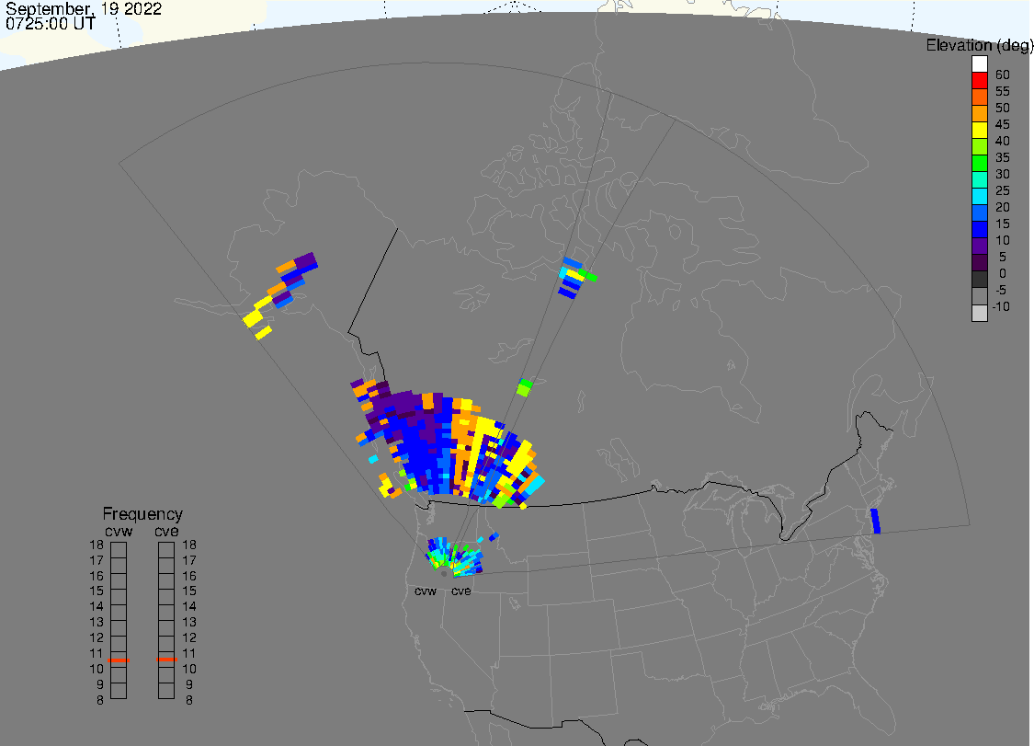Click the gray radar site dot above cvw
The image size is (1034, 746).
point(444,574)
